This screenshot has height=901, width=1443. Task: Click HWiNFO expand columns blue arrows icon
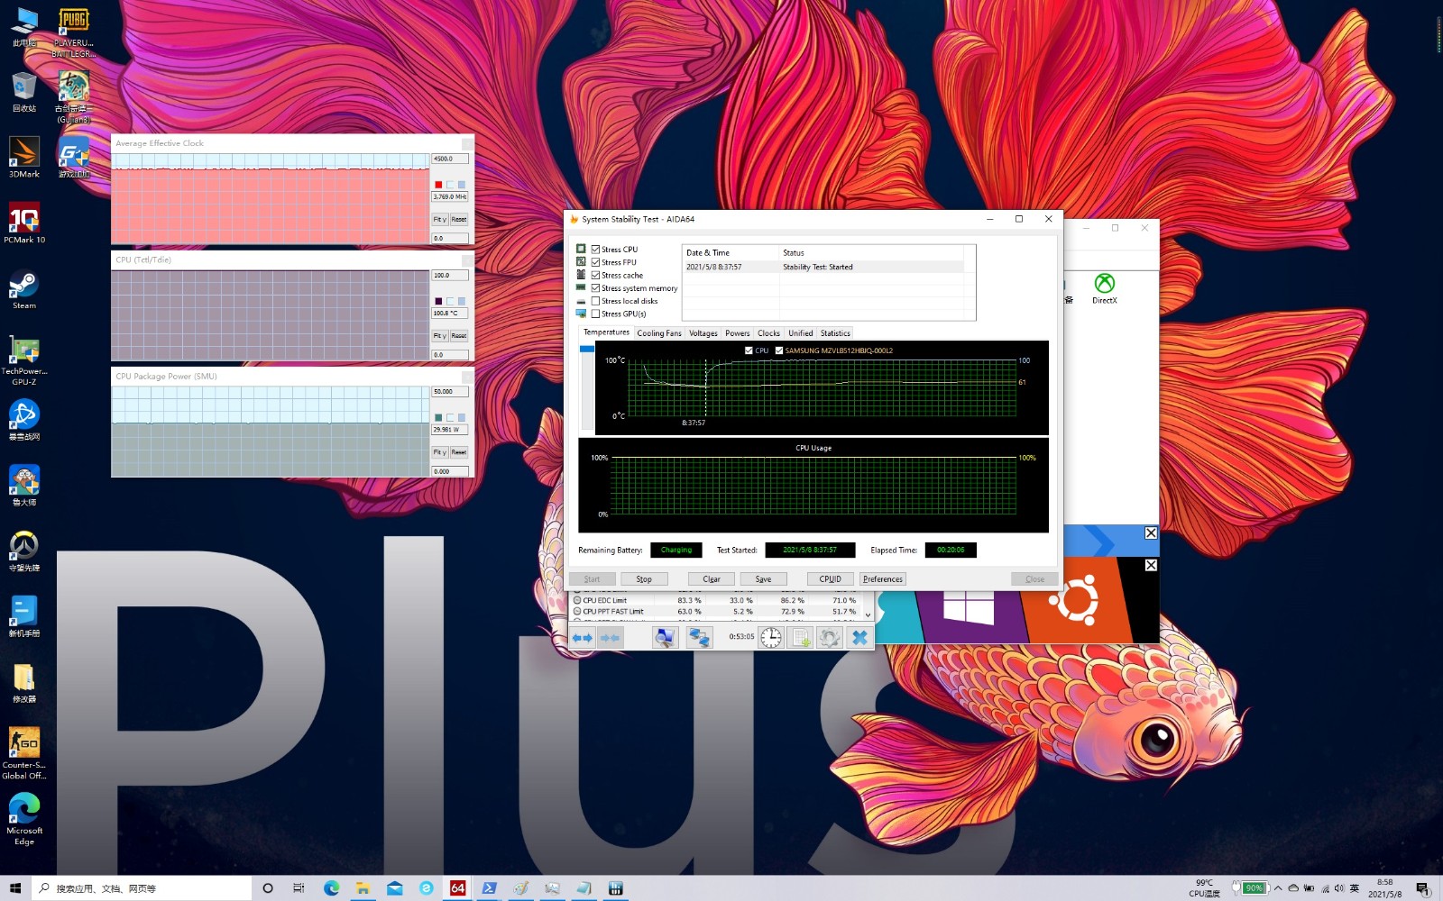[583, 638]
